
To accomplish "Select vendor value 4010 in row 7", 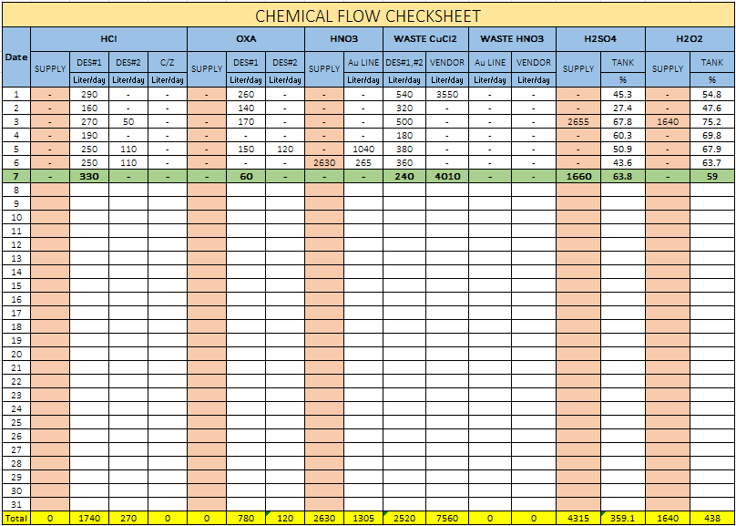I will (447, 177).
